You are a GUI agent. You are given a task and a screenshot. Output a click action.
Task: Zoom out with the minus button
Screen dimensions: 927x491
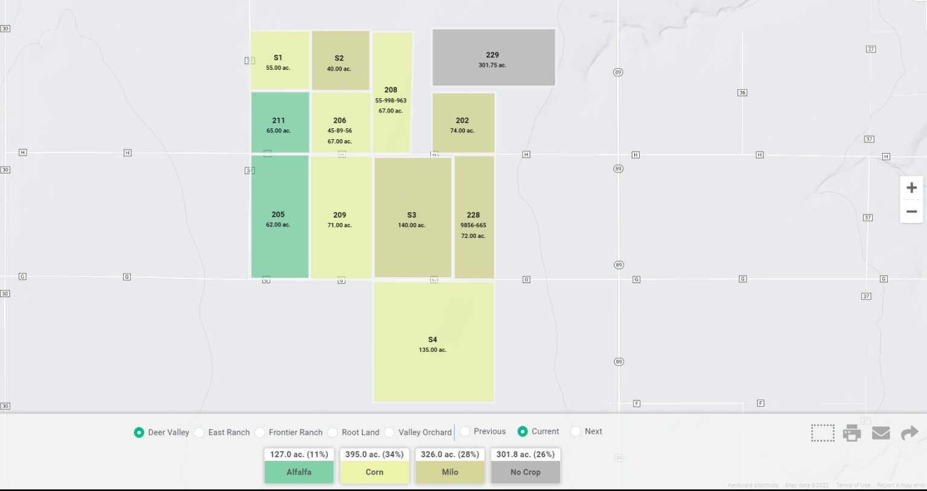pyautogui.click(x=911, y=211)
